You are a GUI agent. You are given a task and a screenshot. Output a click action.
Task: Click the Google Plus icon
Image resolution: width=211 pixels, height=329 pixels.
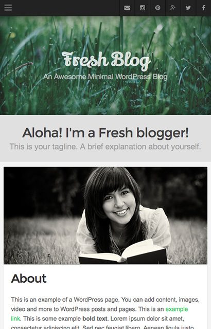[173, 8]
